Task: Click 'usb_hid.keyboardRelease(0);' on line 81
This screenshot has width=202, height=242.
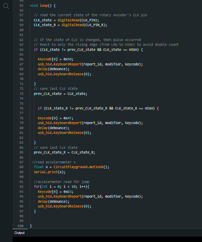Action: (64, 133)
